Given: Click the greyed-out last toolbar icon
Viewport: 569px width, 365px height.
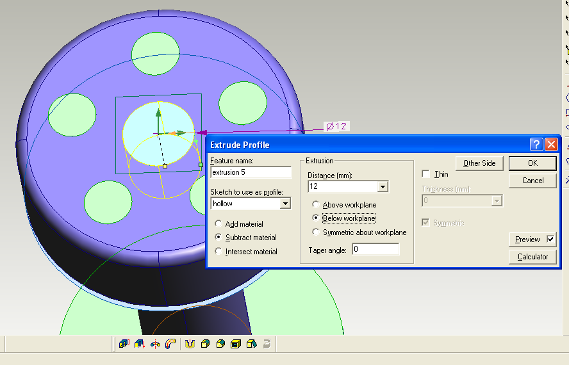Looking at the screenshot, I should coord(267,344).
